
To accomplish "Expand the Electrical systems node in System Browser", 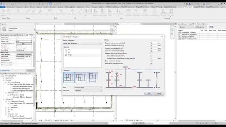I will click(178, 39).
